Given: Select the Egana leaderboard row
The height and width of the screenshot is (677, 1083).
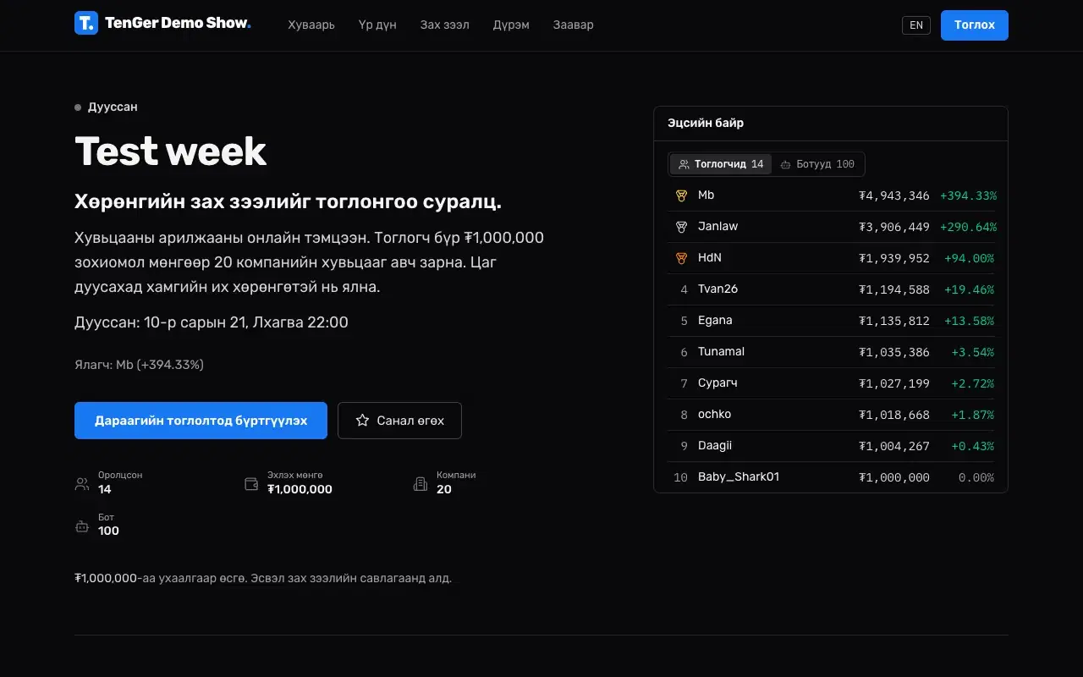Looking at the screenshot, I should click(x=831, y=321).
